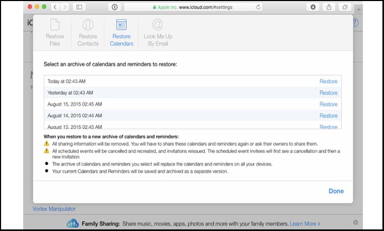Image resolution: width=384 pixels, height=231 pixels.
Task: Click Learn More about Family Sharing
Action: [x=305, y=224]
